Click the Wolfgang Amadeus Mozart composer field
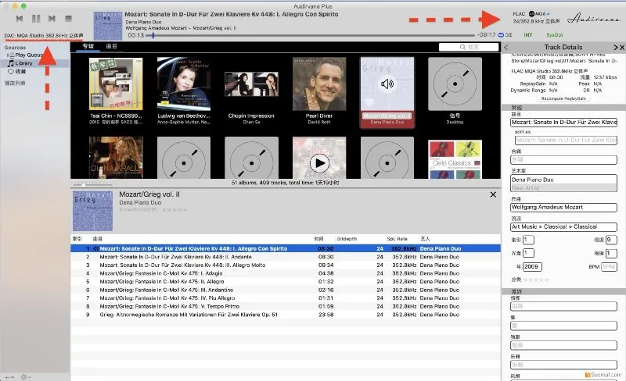 [x=563, y=207]
